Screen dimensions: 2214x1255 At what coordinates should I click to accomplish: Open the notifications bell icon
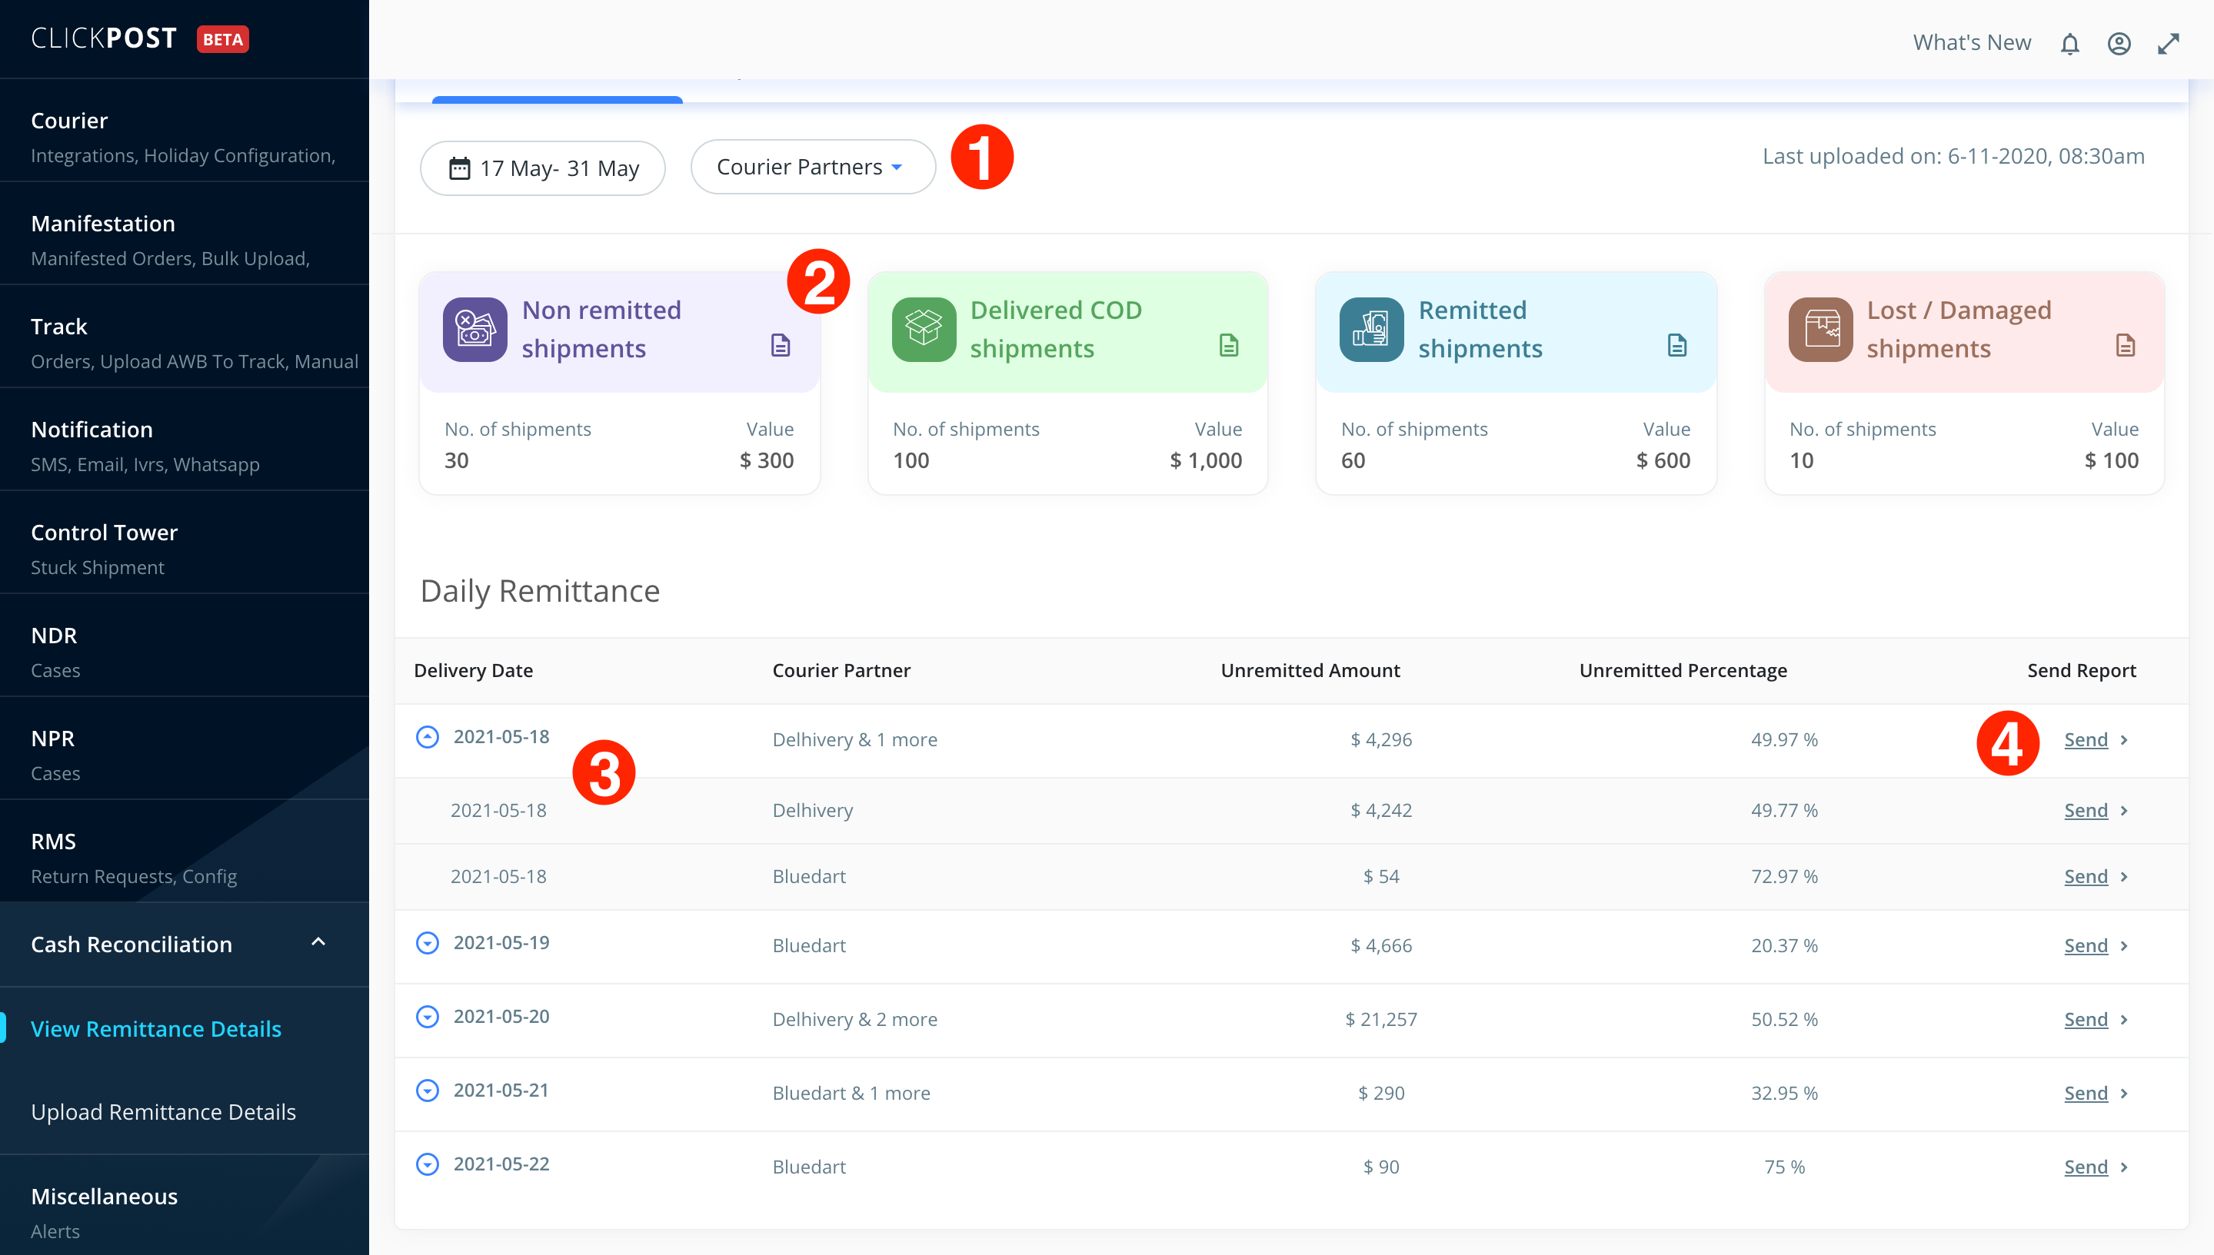[x=2069, y=44]
